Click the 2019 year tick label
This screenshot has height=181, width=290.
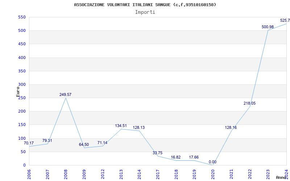pos(195,174)
